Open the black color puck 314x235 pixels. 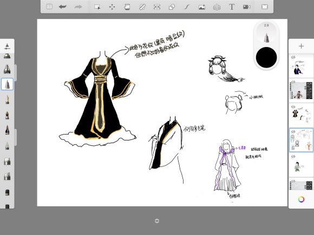point(266,57)
